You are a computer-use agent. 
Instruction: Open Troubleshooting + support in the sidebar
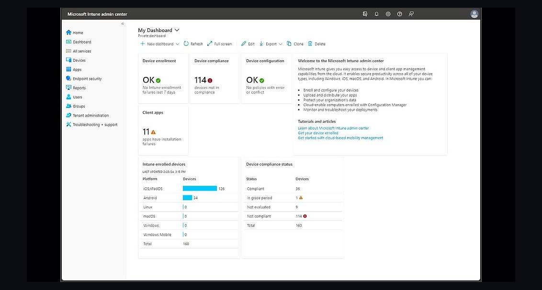tap(91, 125)
